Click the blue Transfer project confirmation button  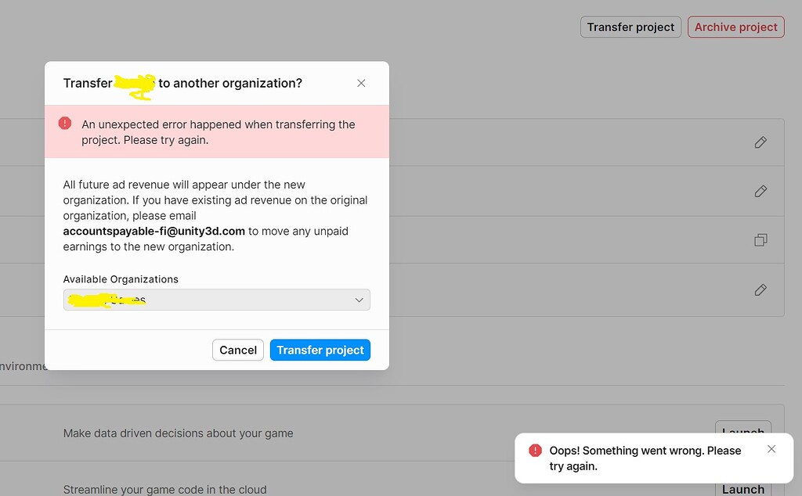320,350
